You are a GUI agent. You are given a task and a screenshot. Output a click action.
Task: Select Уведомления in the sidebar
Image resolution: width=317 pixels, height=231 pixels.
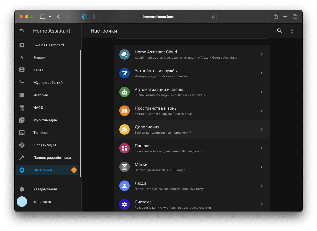(x=47, y=189)
